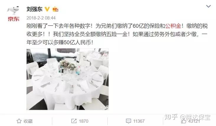Expand the post options chevron menu

[208, 6]
